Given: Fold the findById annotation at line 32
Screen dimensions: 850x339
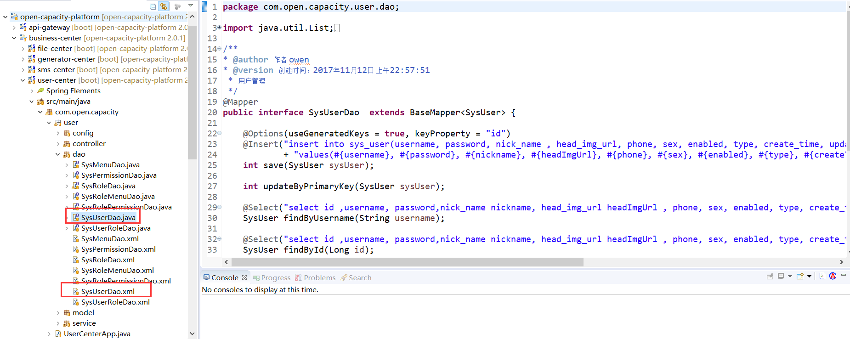Looking at the screenshot, I should 219,239.
